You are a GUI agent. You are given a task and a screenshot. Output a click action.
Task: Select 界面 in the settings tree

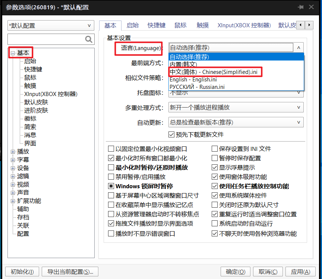click(x=30, y=143)
